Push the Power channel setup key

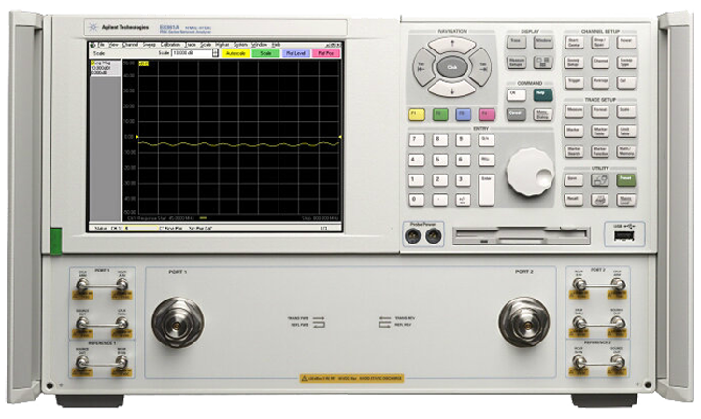pyautogui.click(x=626, y=42)
